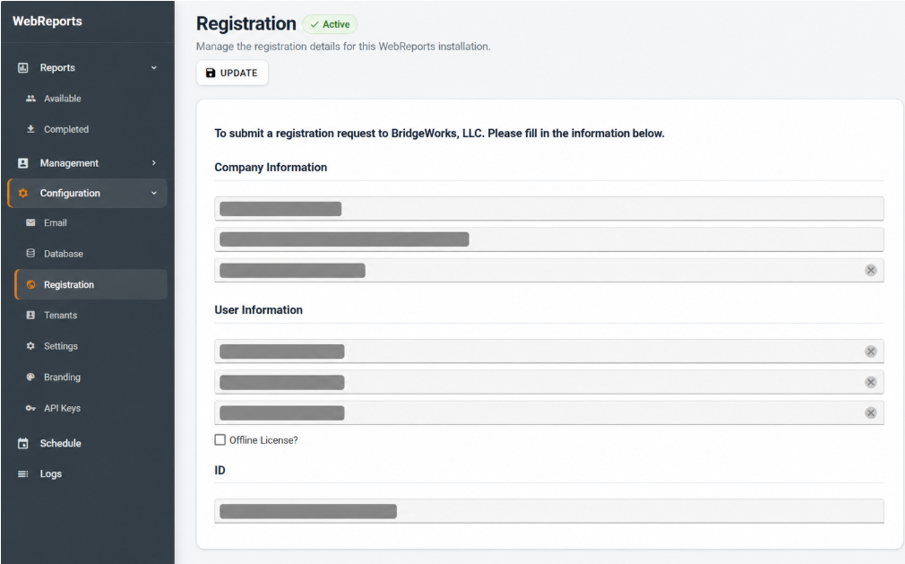Collapse the Configuration section chevron
905x564 pixels.
click(x=154, y=193)
